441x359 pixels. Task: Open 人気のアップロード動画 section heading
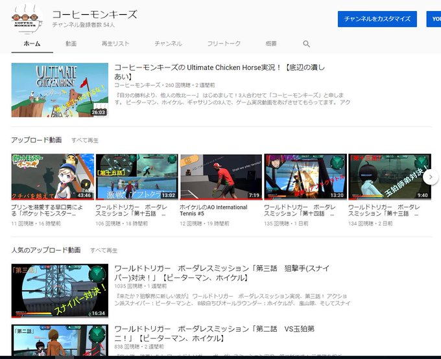tap(46, 249)
